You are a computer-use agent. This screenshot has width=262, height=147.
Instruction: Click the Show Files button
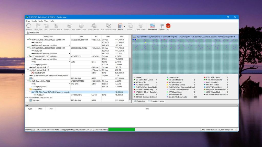(x=38, y=26)
